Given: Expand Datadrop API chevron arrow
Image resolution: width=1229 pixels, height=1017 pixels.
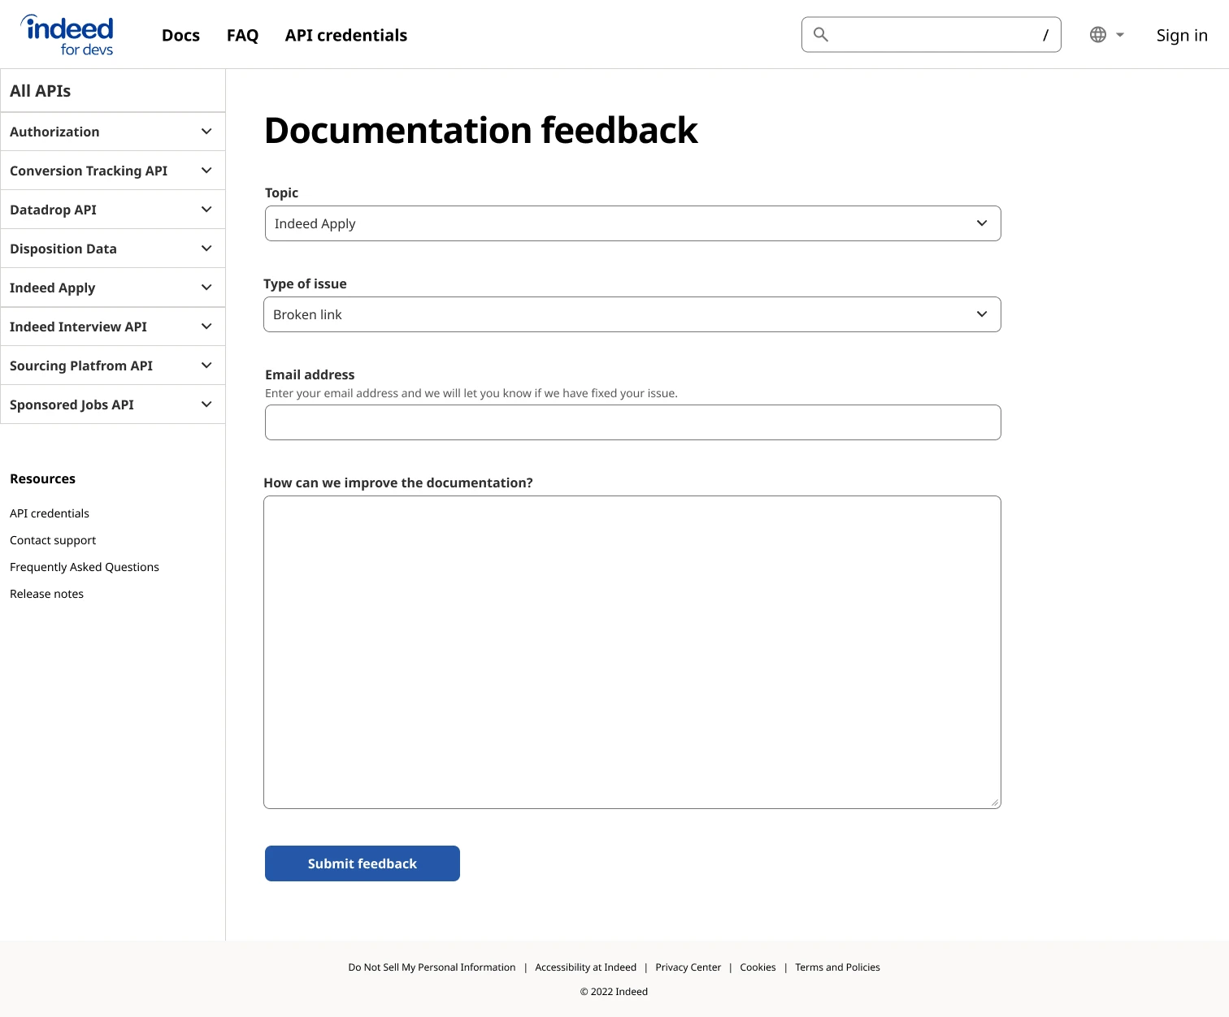Looking at the screenshot, I should [206, 210].
